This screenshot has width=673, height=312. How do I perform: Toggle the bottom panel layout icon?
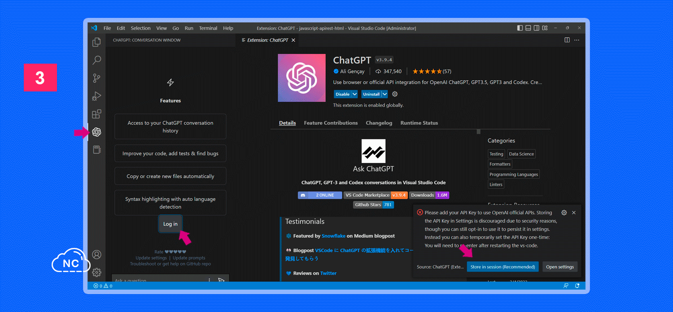tap(529, 28)
